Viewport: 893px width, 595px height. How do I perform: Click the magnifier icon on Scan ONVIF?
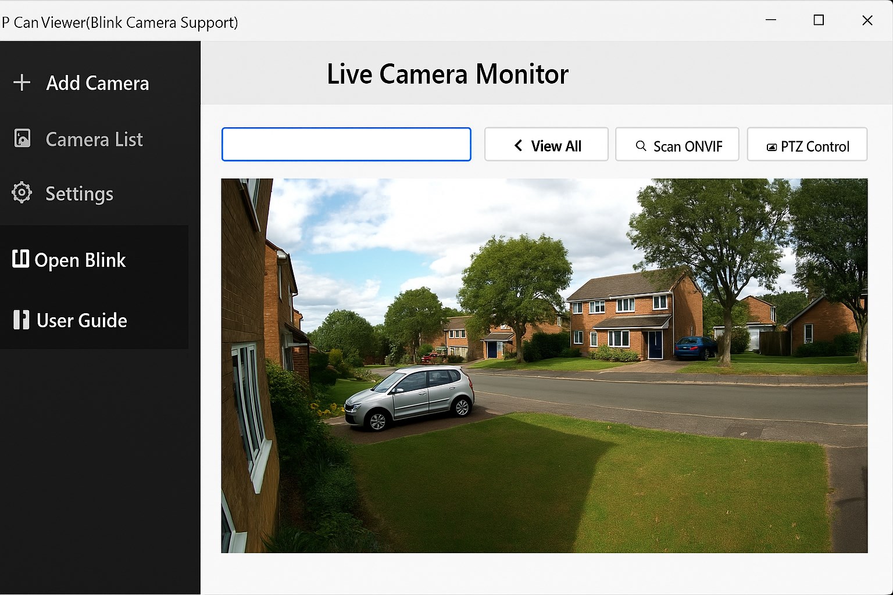point(641,145)
